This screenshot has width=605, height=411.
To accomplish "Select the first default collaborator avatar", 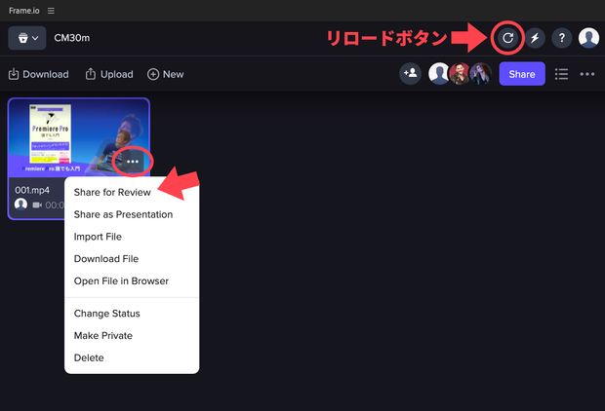I will [439, 73].
